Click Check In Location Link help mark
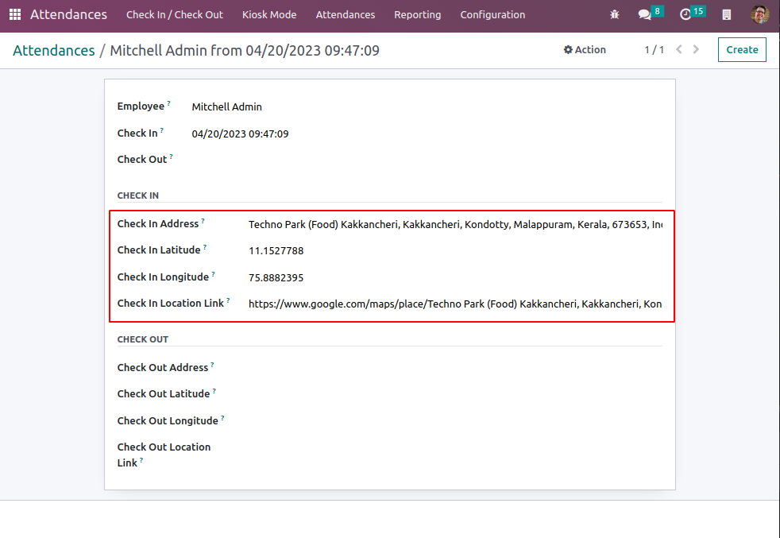The height and width of the screenshot is (538, 780). tap(228, 300)
